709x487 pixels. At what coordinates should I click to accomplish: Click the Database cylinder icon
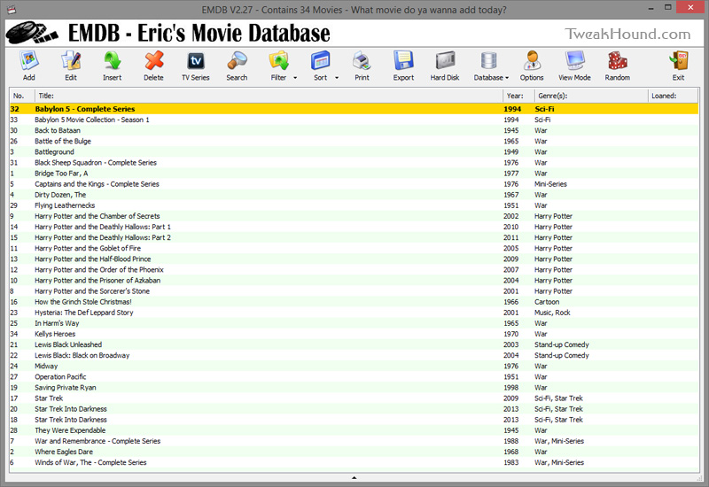point(489,61)
